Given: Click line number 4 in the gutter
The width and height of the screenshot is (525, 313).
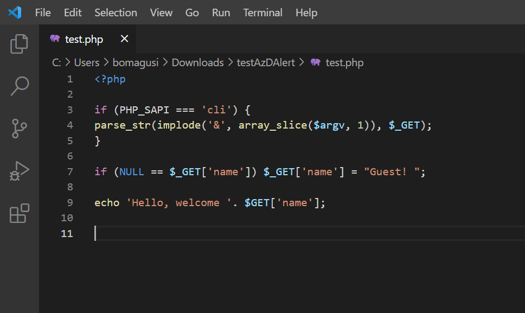Looking at the screenshot, I should [70, 125].
